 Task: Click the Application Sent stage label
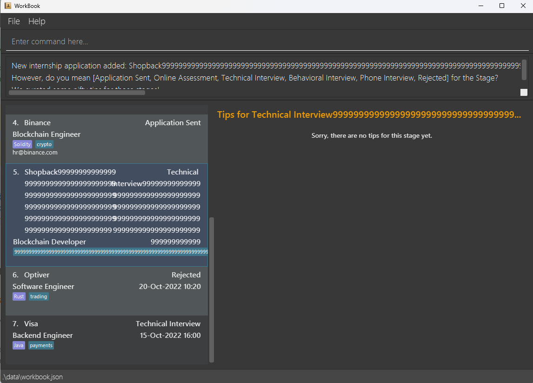(173, 123)
